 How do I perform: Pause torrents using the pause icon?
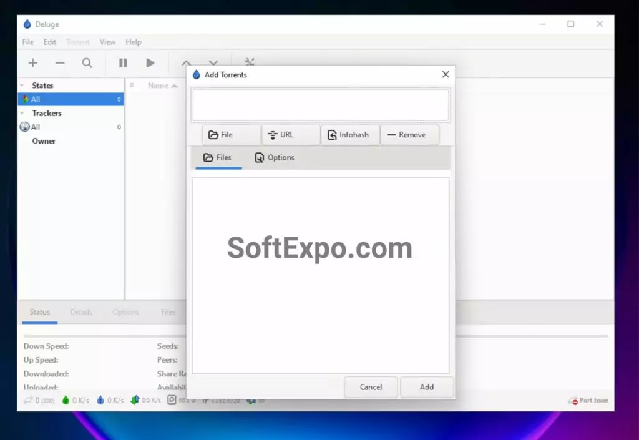click(123, 62)
